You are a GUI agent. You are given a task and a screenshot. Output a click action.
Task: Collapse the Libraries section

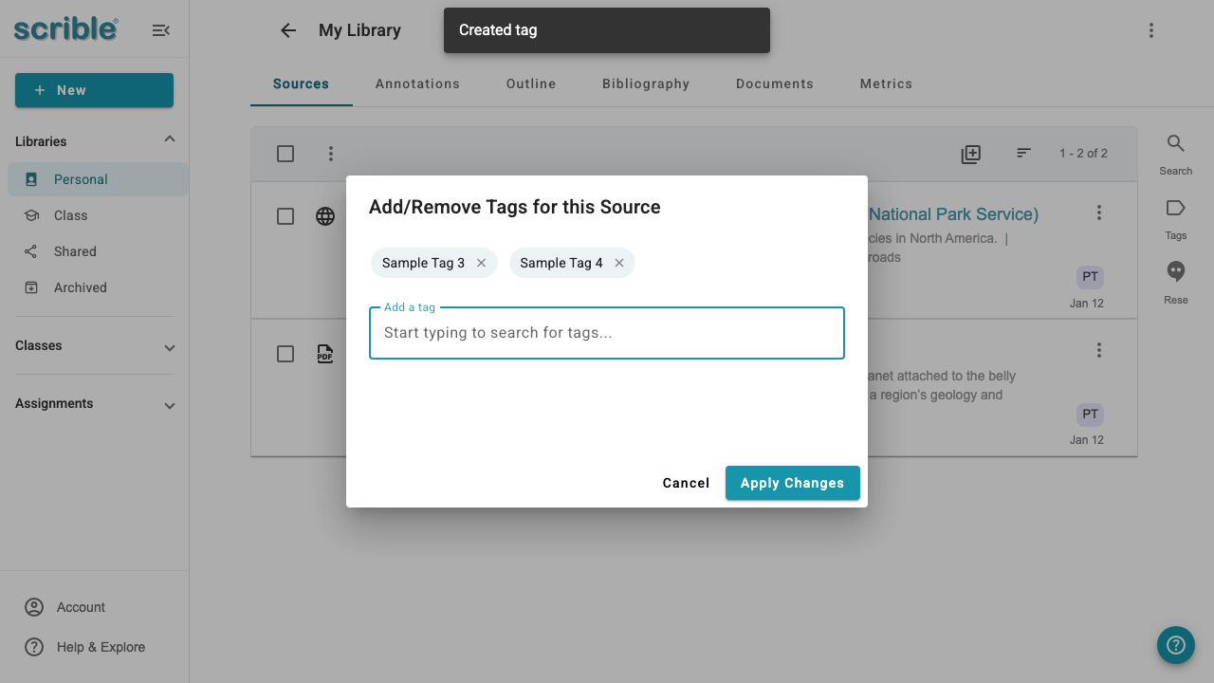point(170,140)
